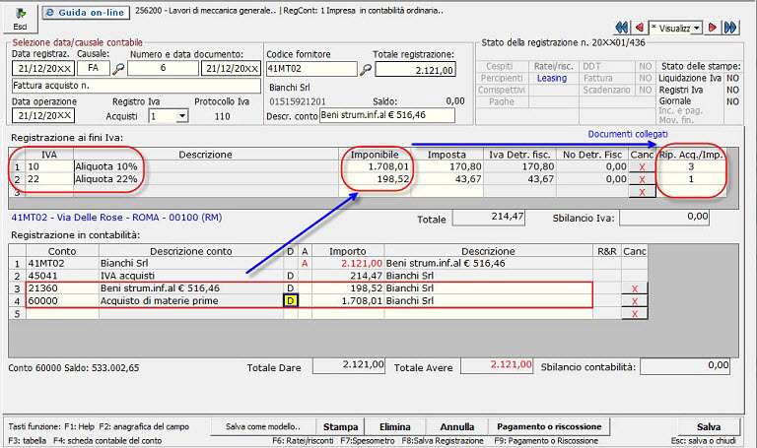Open the Leasing link

pos(551,78)
